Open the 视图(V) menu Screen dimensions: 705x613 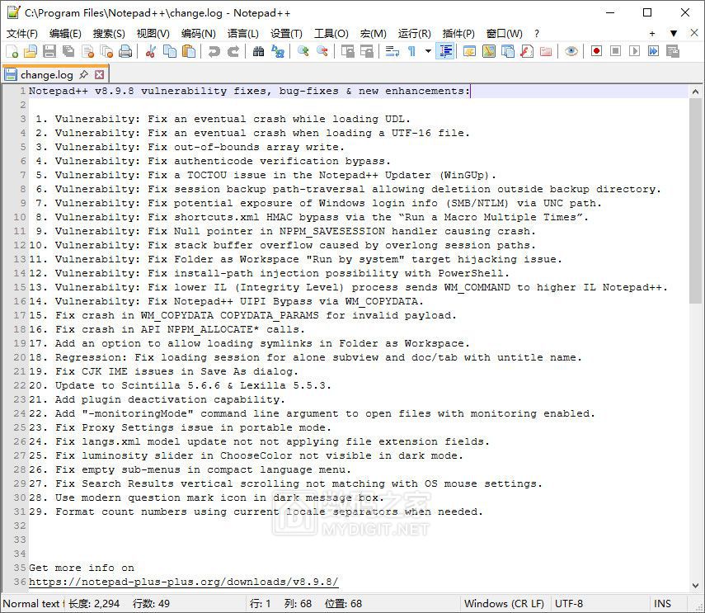pos(153,34)
